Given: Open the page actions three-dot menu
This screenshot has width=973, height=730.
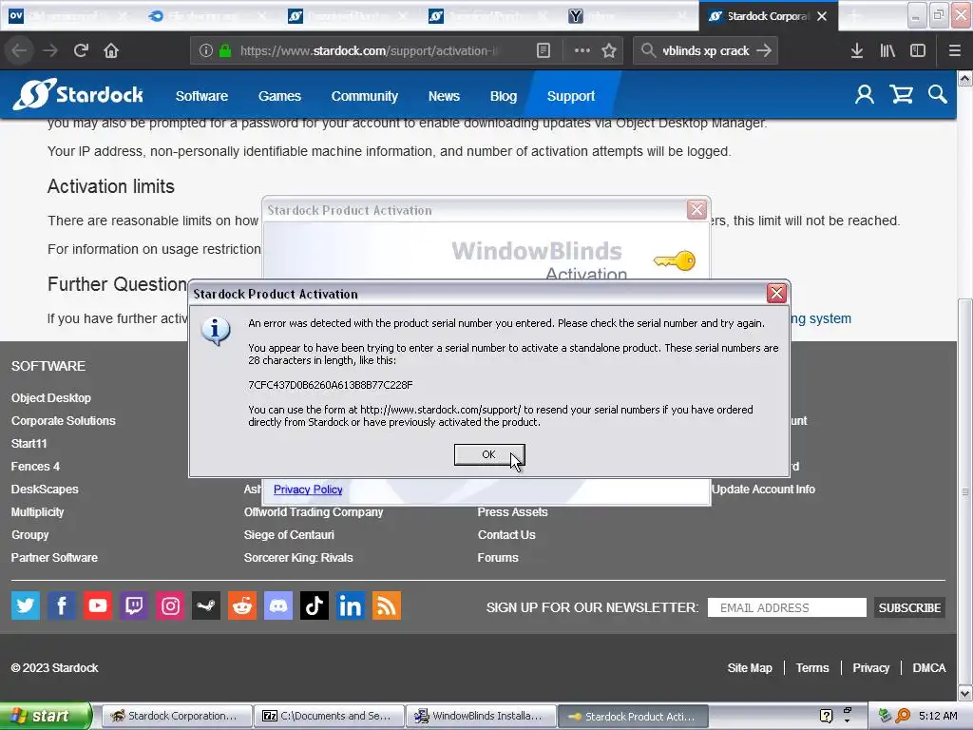Looking at the screenshot, I should click(582, 50).
